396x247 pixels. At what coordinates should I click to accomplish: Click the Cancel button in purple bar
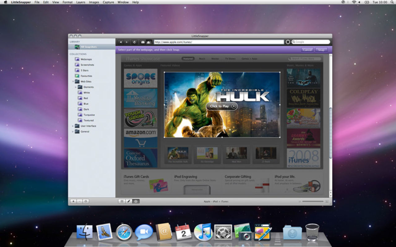click(307, 50)
